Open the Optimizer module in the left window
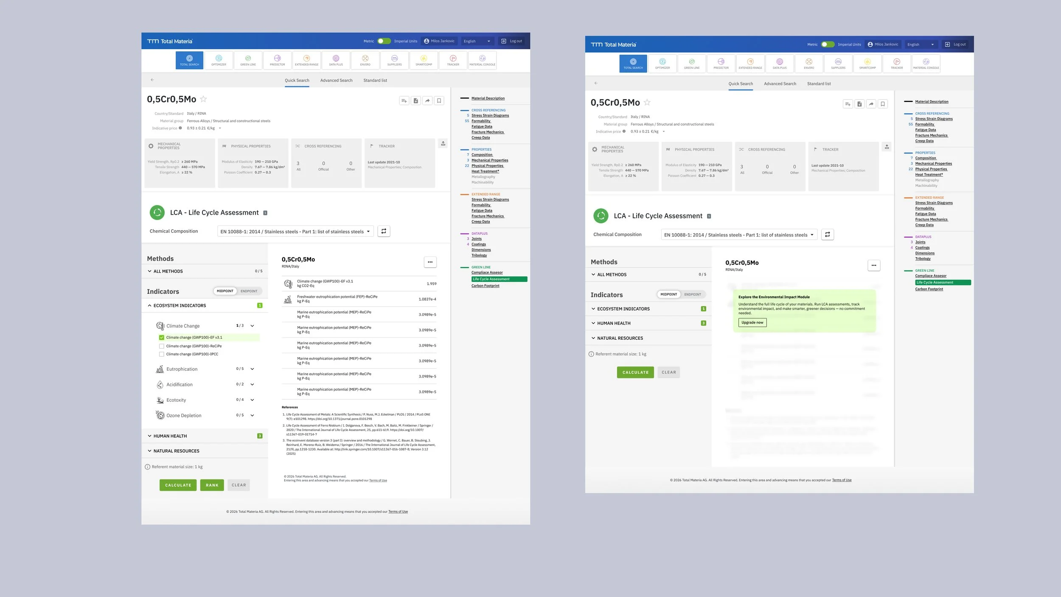The width and height of the screenshot is (1061, 597). coord(219,60)
